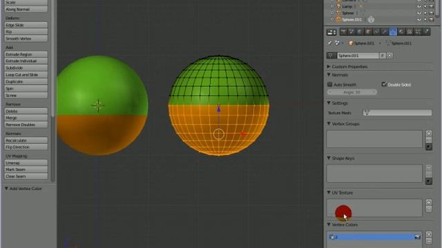Click the X unlink button beside the mesh name

coord(390,56)
